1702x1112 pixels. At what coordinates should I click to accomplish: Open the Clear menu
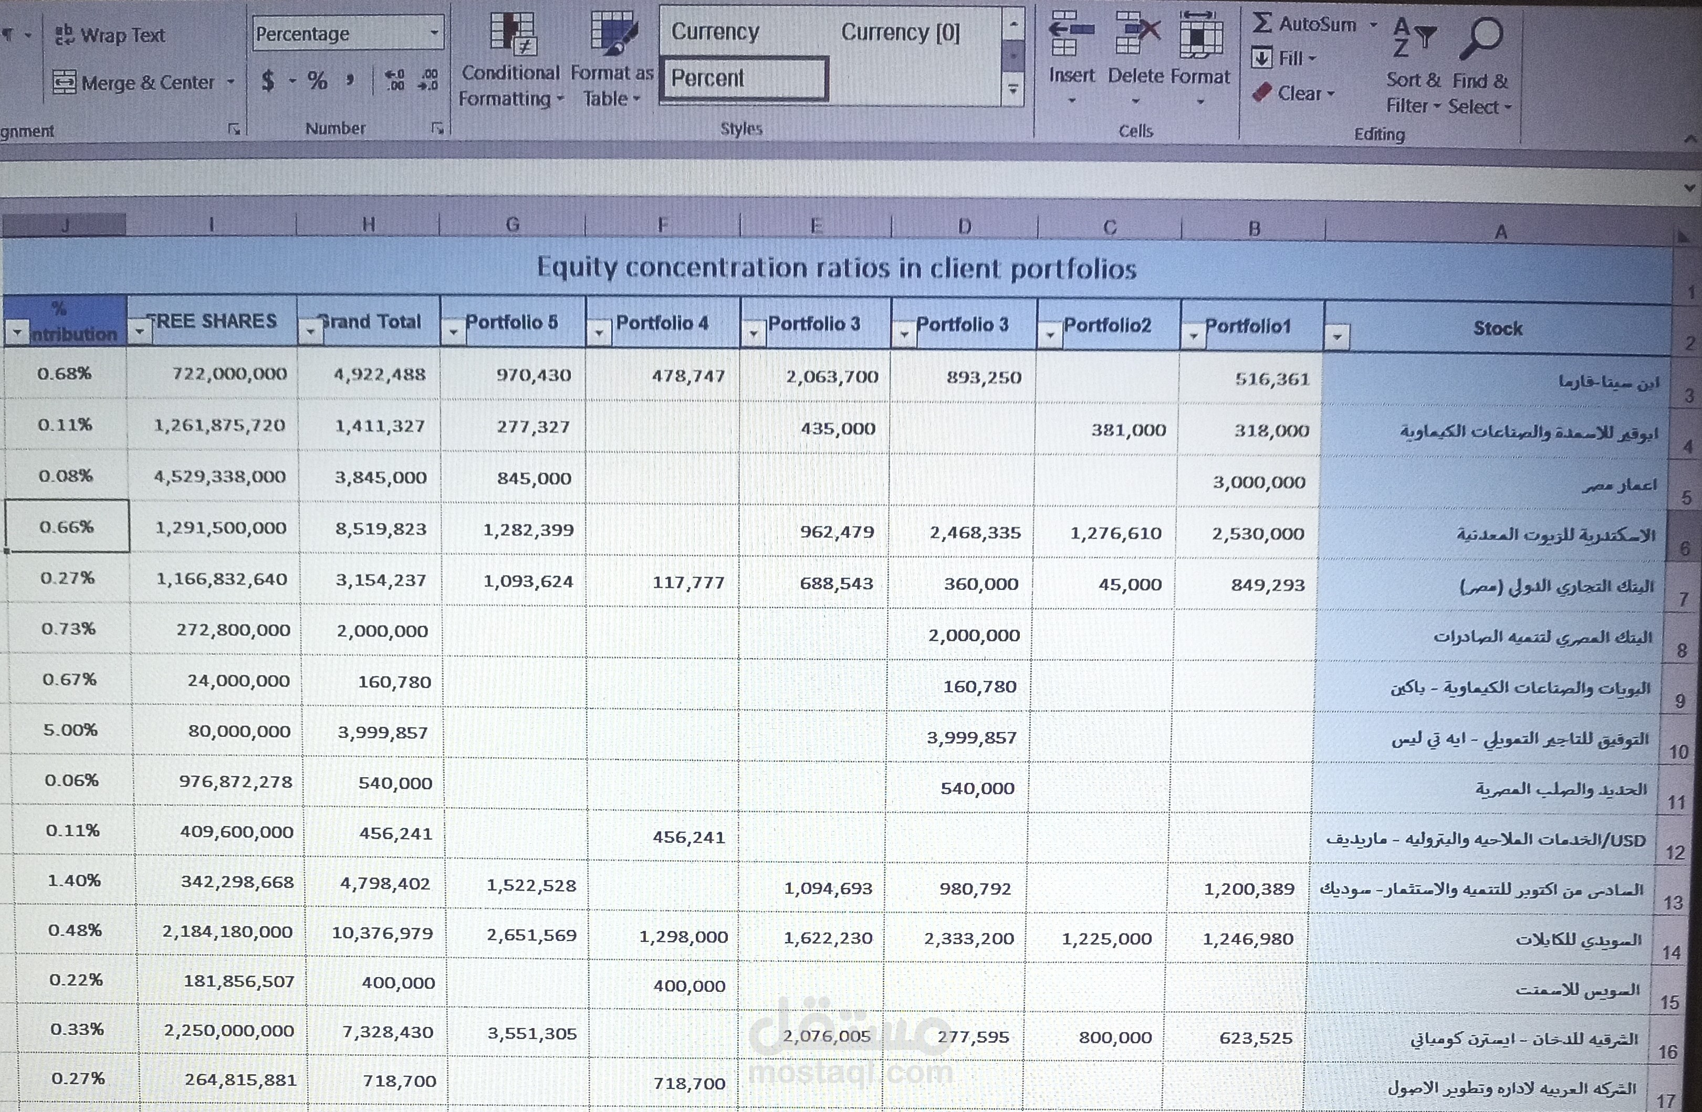[1293, 93]
